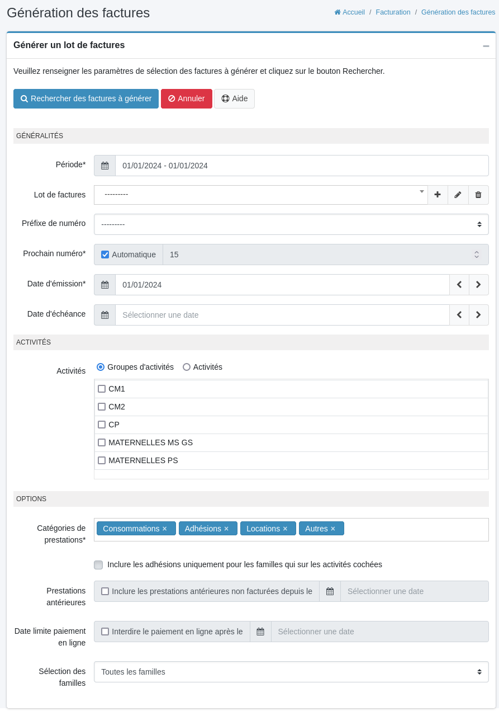Check the CM2 activity group
The image size is (499, 716).
coord(102,407)
